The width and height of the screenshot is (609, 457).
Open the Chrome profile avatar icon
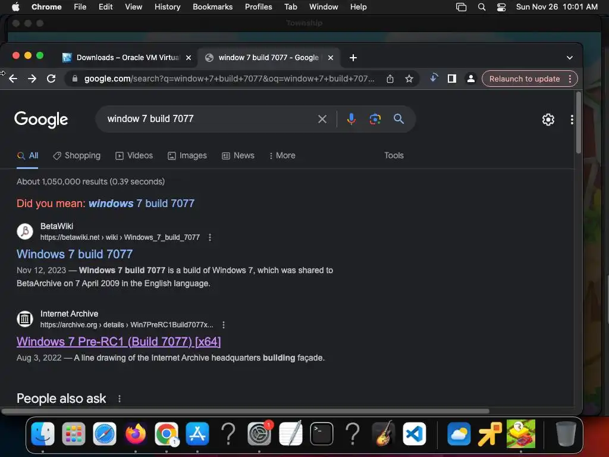471,79
